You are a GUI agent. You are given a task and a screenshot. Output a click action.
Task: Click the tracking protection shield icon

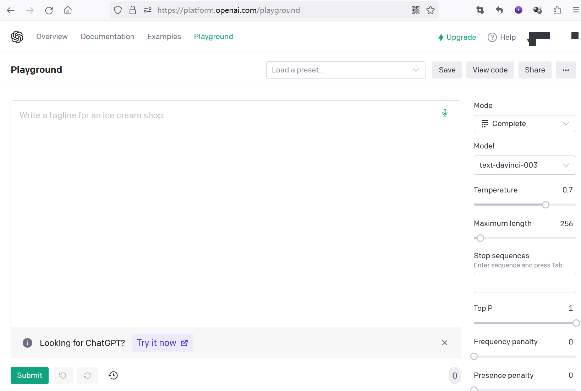[x=118, y=10]
